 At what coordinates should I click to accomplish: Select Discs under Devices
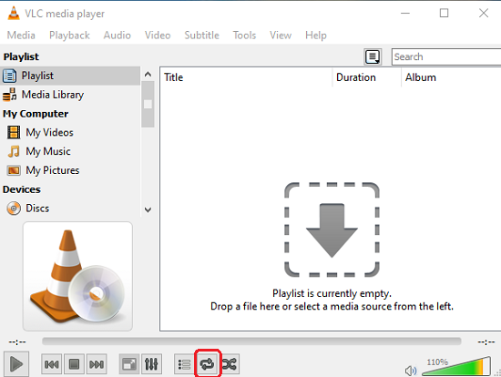pos(70,208)
